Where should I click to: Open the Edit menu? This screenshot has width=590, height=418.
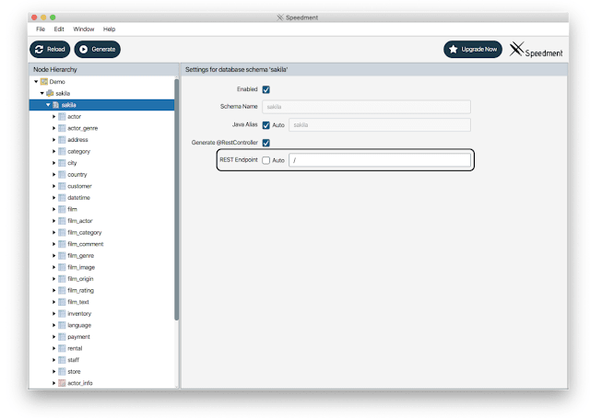pyautogui.click(x=59, y=29)
